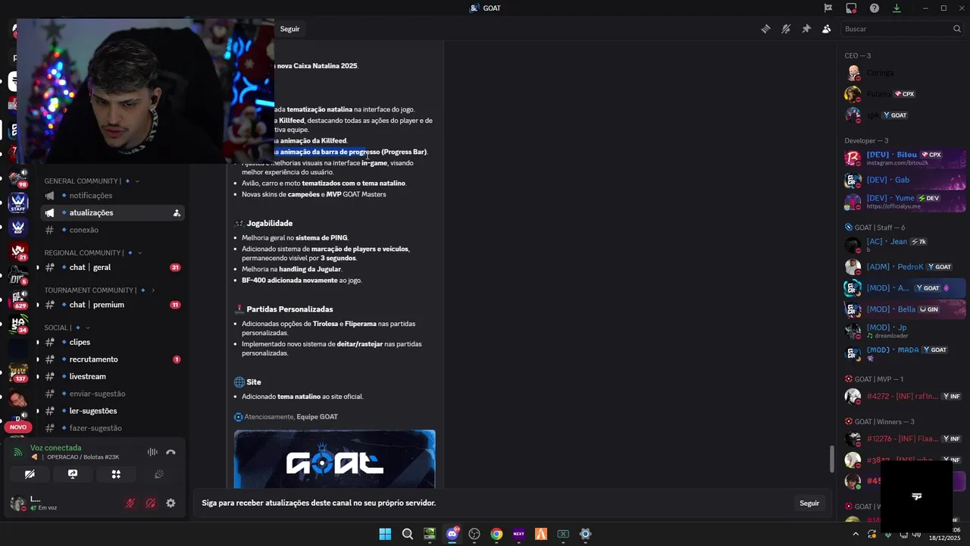Open the conexão channel
Screen dimensions: 970x546
point(113,230)
